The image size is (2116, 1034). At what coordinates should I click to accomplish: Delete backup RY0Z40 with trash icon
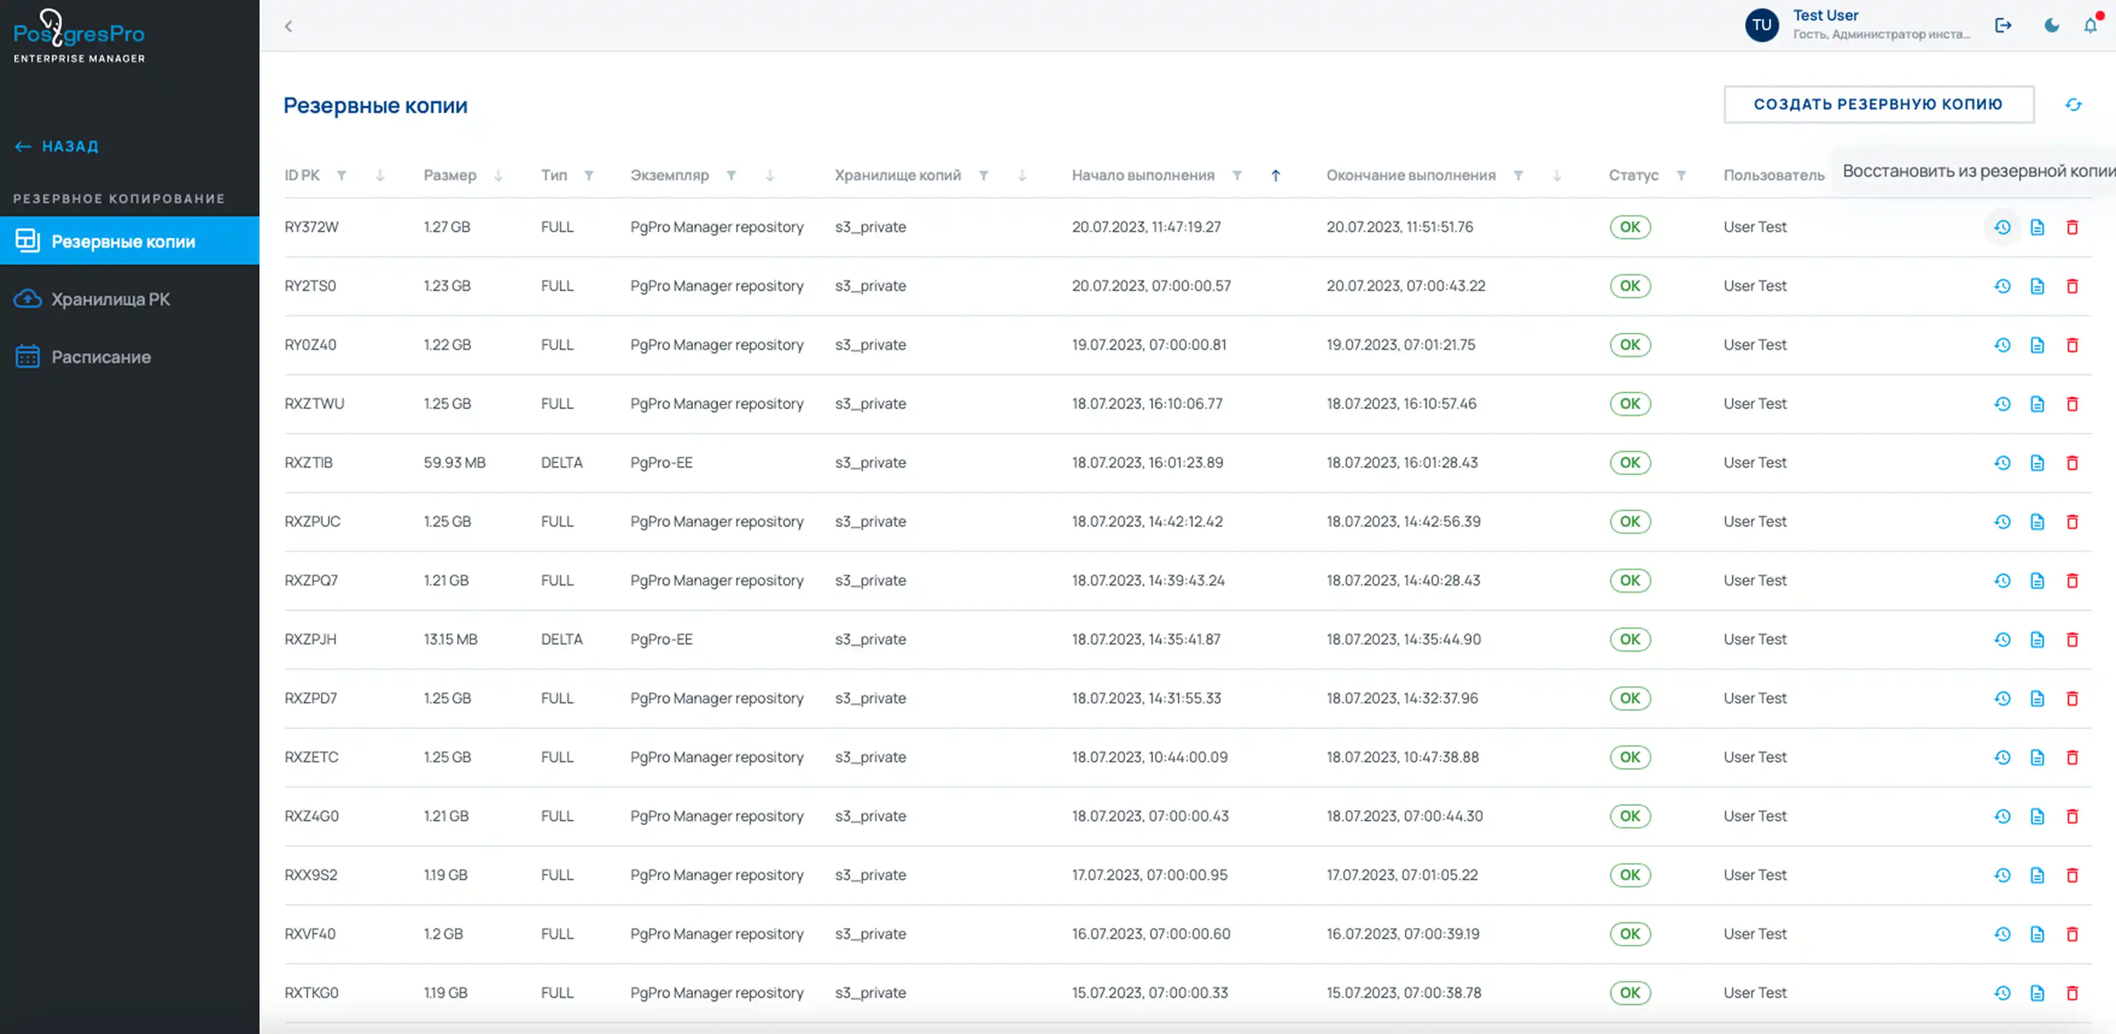[x=2072, y=346]
